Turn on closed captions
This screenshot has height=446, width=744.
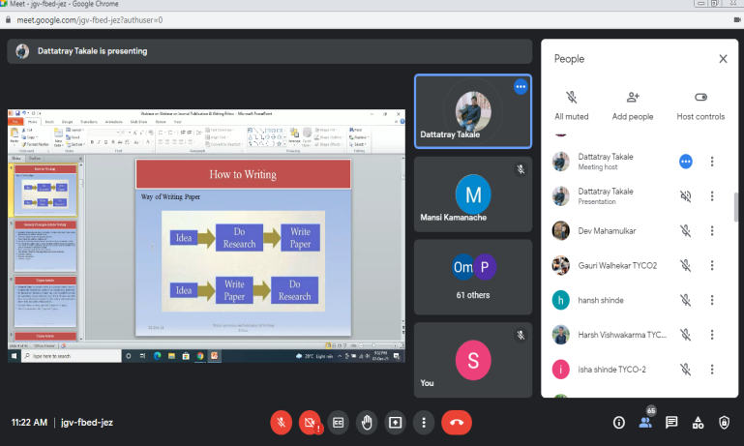339,422
